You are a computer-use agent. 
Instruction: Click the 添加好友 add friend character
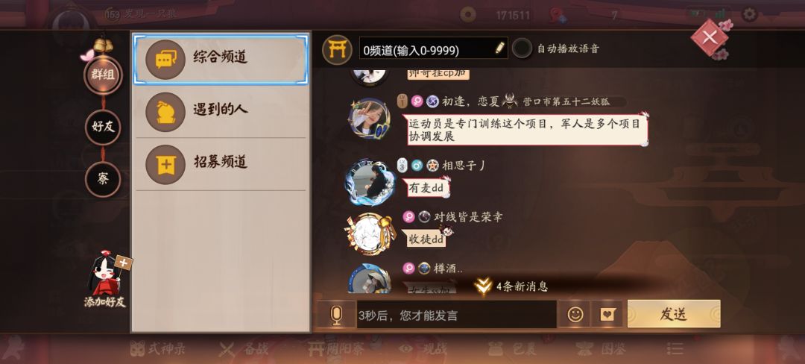coord(105,279)
